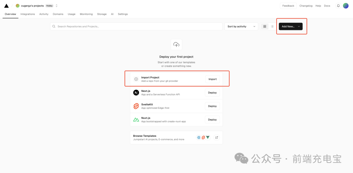Click the cloud upload icon
Screen dimensions: 353x173
176,44
